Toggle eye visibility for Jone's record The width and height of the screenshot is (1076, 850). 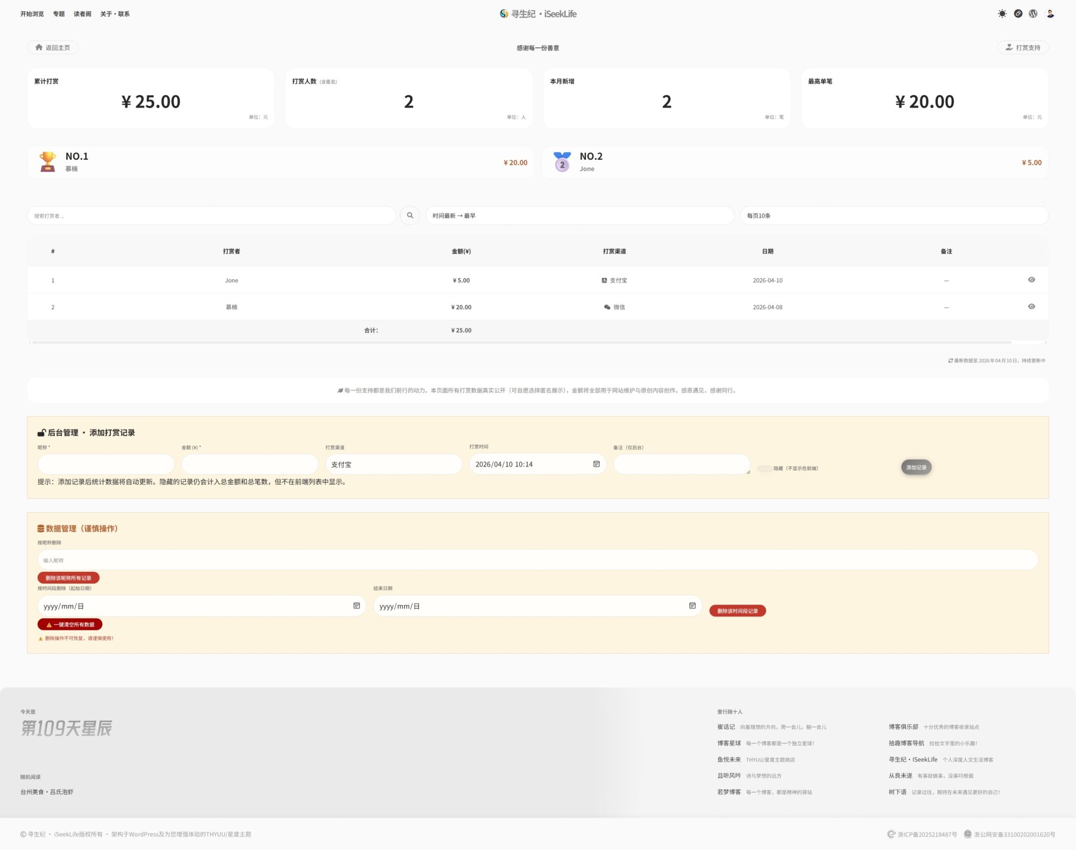(x=1031, y=280)
